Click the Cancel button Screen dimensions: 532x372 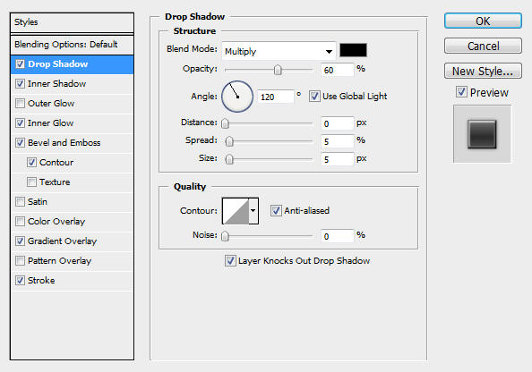[483, 46]
